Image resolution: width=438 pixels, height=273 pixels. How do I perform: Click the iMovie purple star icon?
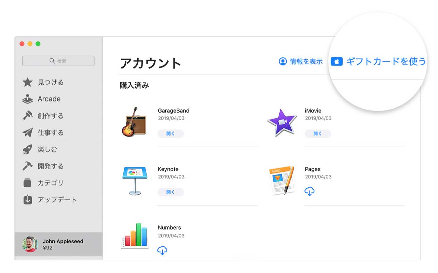(x=282, y=123)
